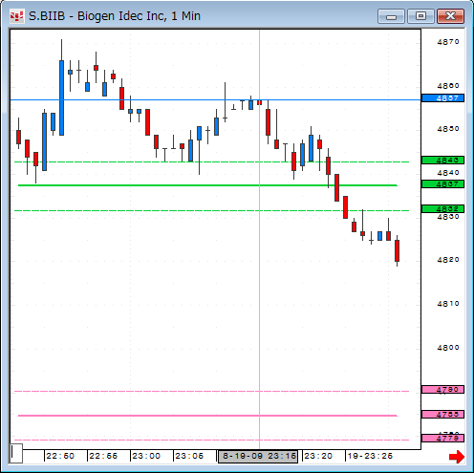Click the 23:00 time axis label
This screenshot has width=474, height=473.
[x=146, y=456]
